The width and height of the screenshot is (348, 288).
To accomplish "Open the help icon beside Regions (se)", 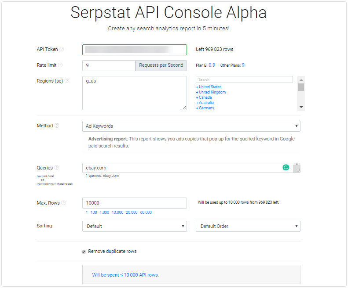I will (x=66, y=81).
